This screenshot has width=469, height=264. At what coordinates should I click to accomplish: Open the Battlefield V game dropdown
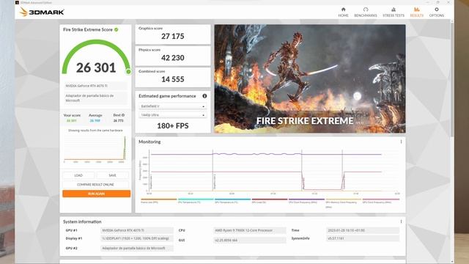point(173,106)
